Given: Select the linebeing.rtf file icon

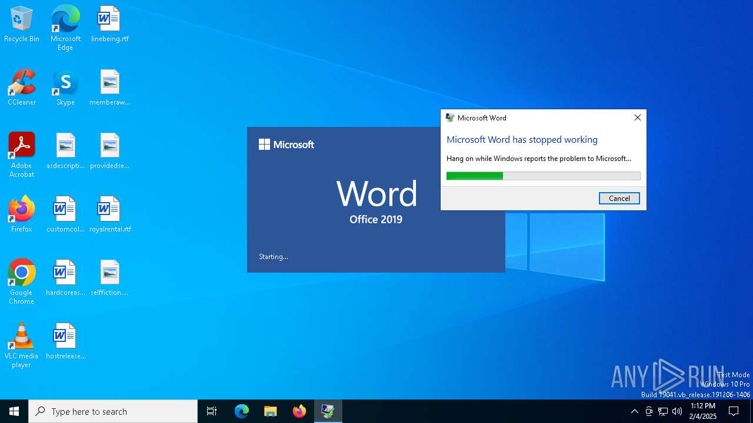Looking at the screenshot, I should [x=109, y=25].
